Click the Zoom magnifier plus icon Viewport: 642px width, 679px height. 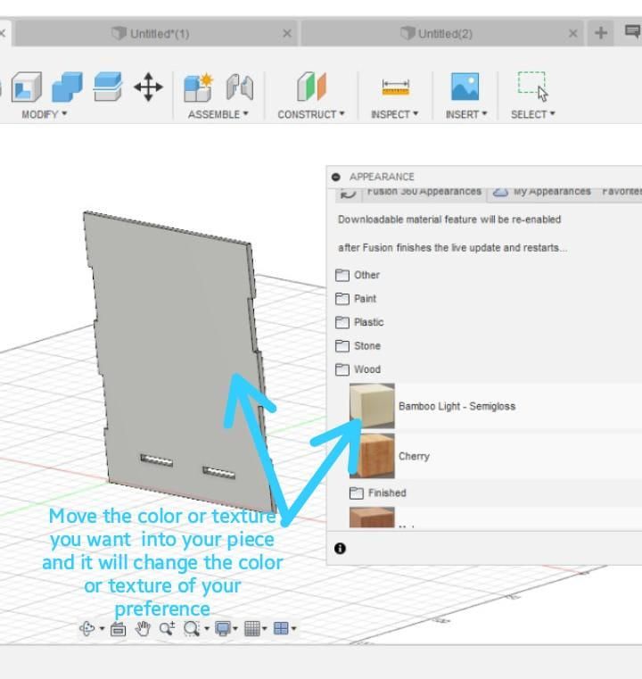167,628
